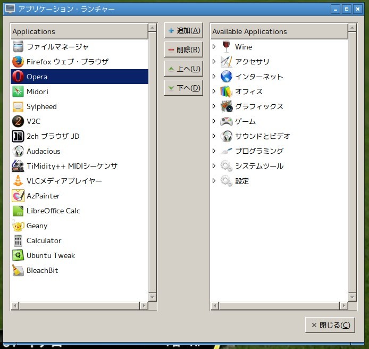Screen dimensions: 369x349
Task: Click the Sylpheed mail icon
Action: [x=18, y=106]
